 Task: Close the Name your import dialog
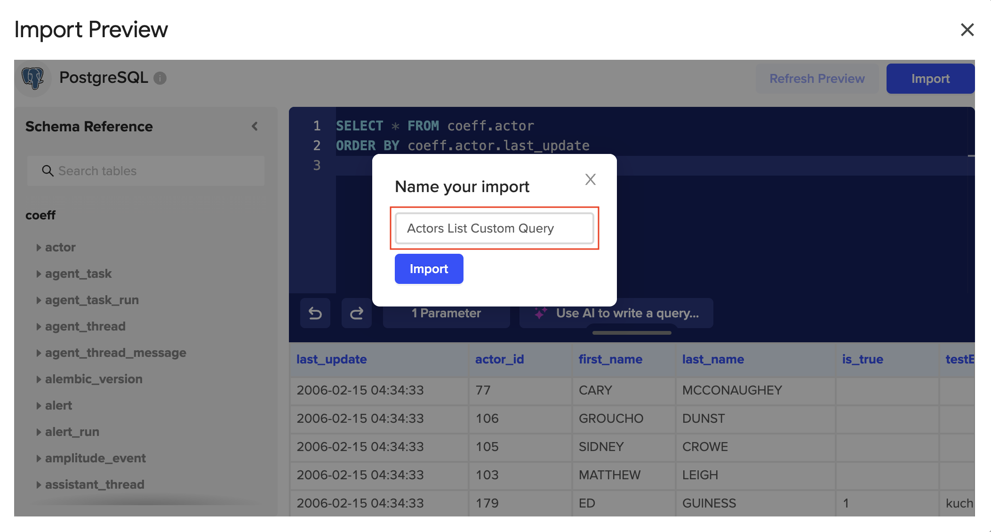590,179
